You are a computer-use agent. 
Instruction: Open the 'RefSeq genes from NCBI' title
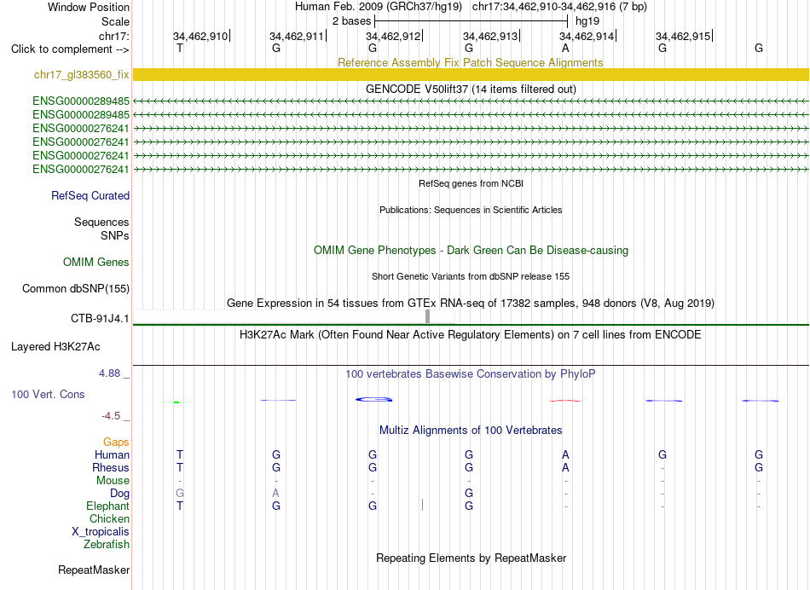click(x=471, y=183)
